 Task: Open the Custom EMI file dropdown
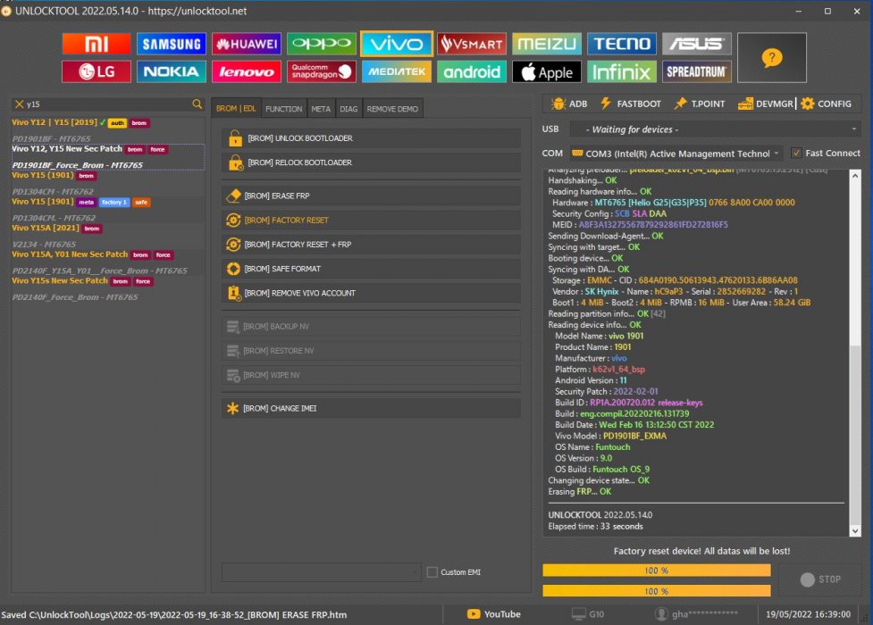point(322,572)
